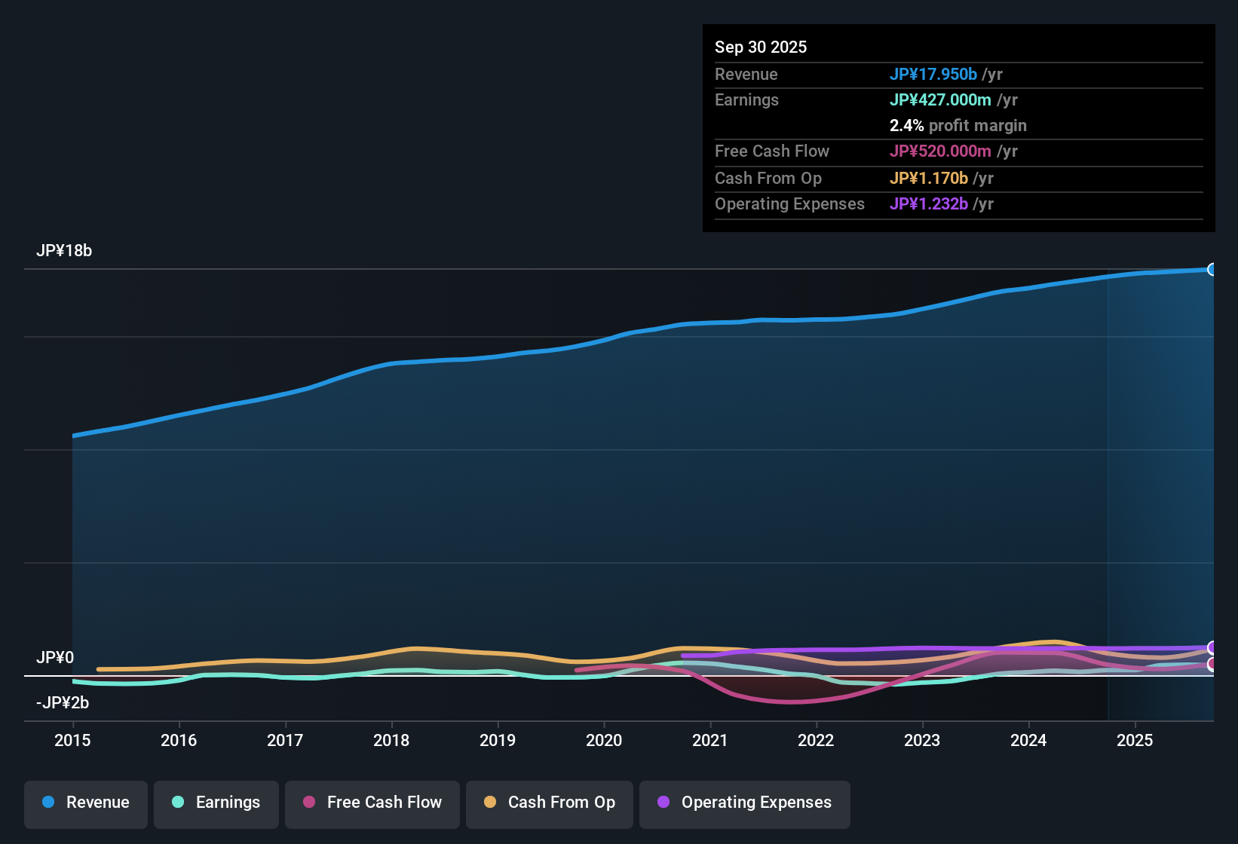The width and height of the screenshot is (1238, 844).
Task: Click the pink Free Cash Flow legend dot
Action: [308, 803]
